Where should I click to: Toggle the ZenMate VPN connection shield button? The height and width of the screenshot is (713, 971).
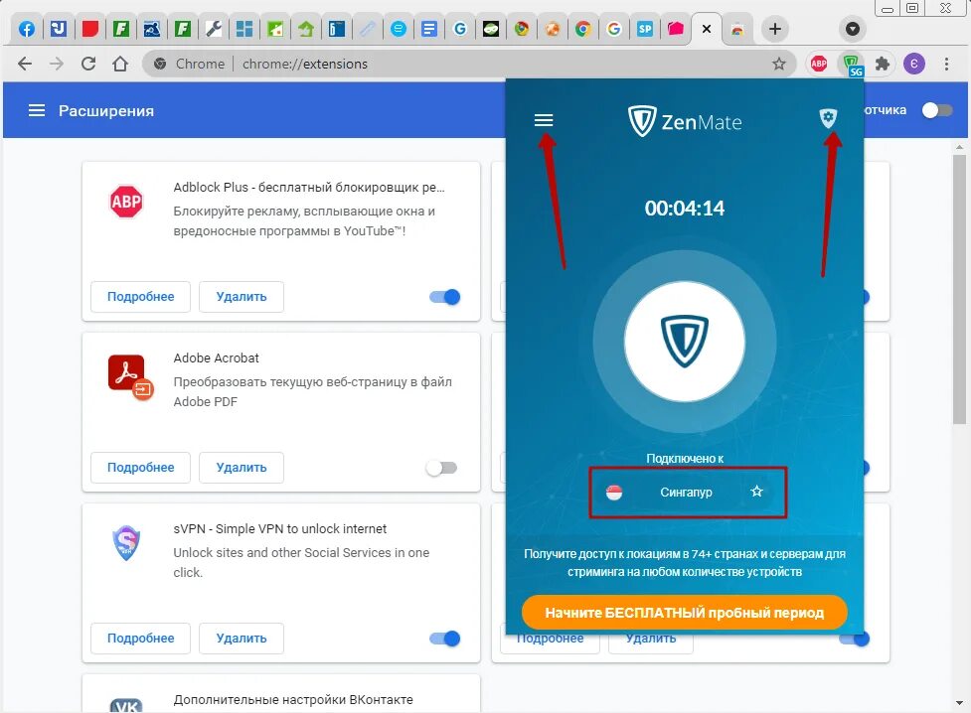pos(685,342)
